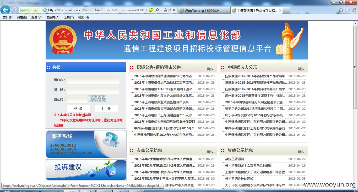
Task: Open the 收藏夹(A) menu
Action: [x=52, y=17]
